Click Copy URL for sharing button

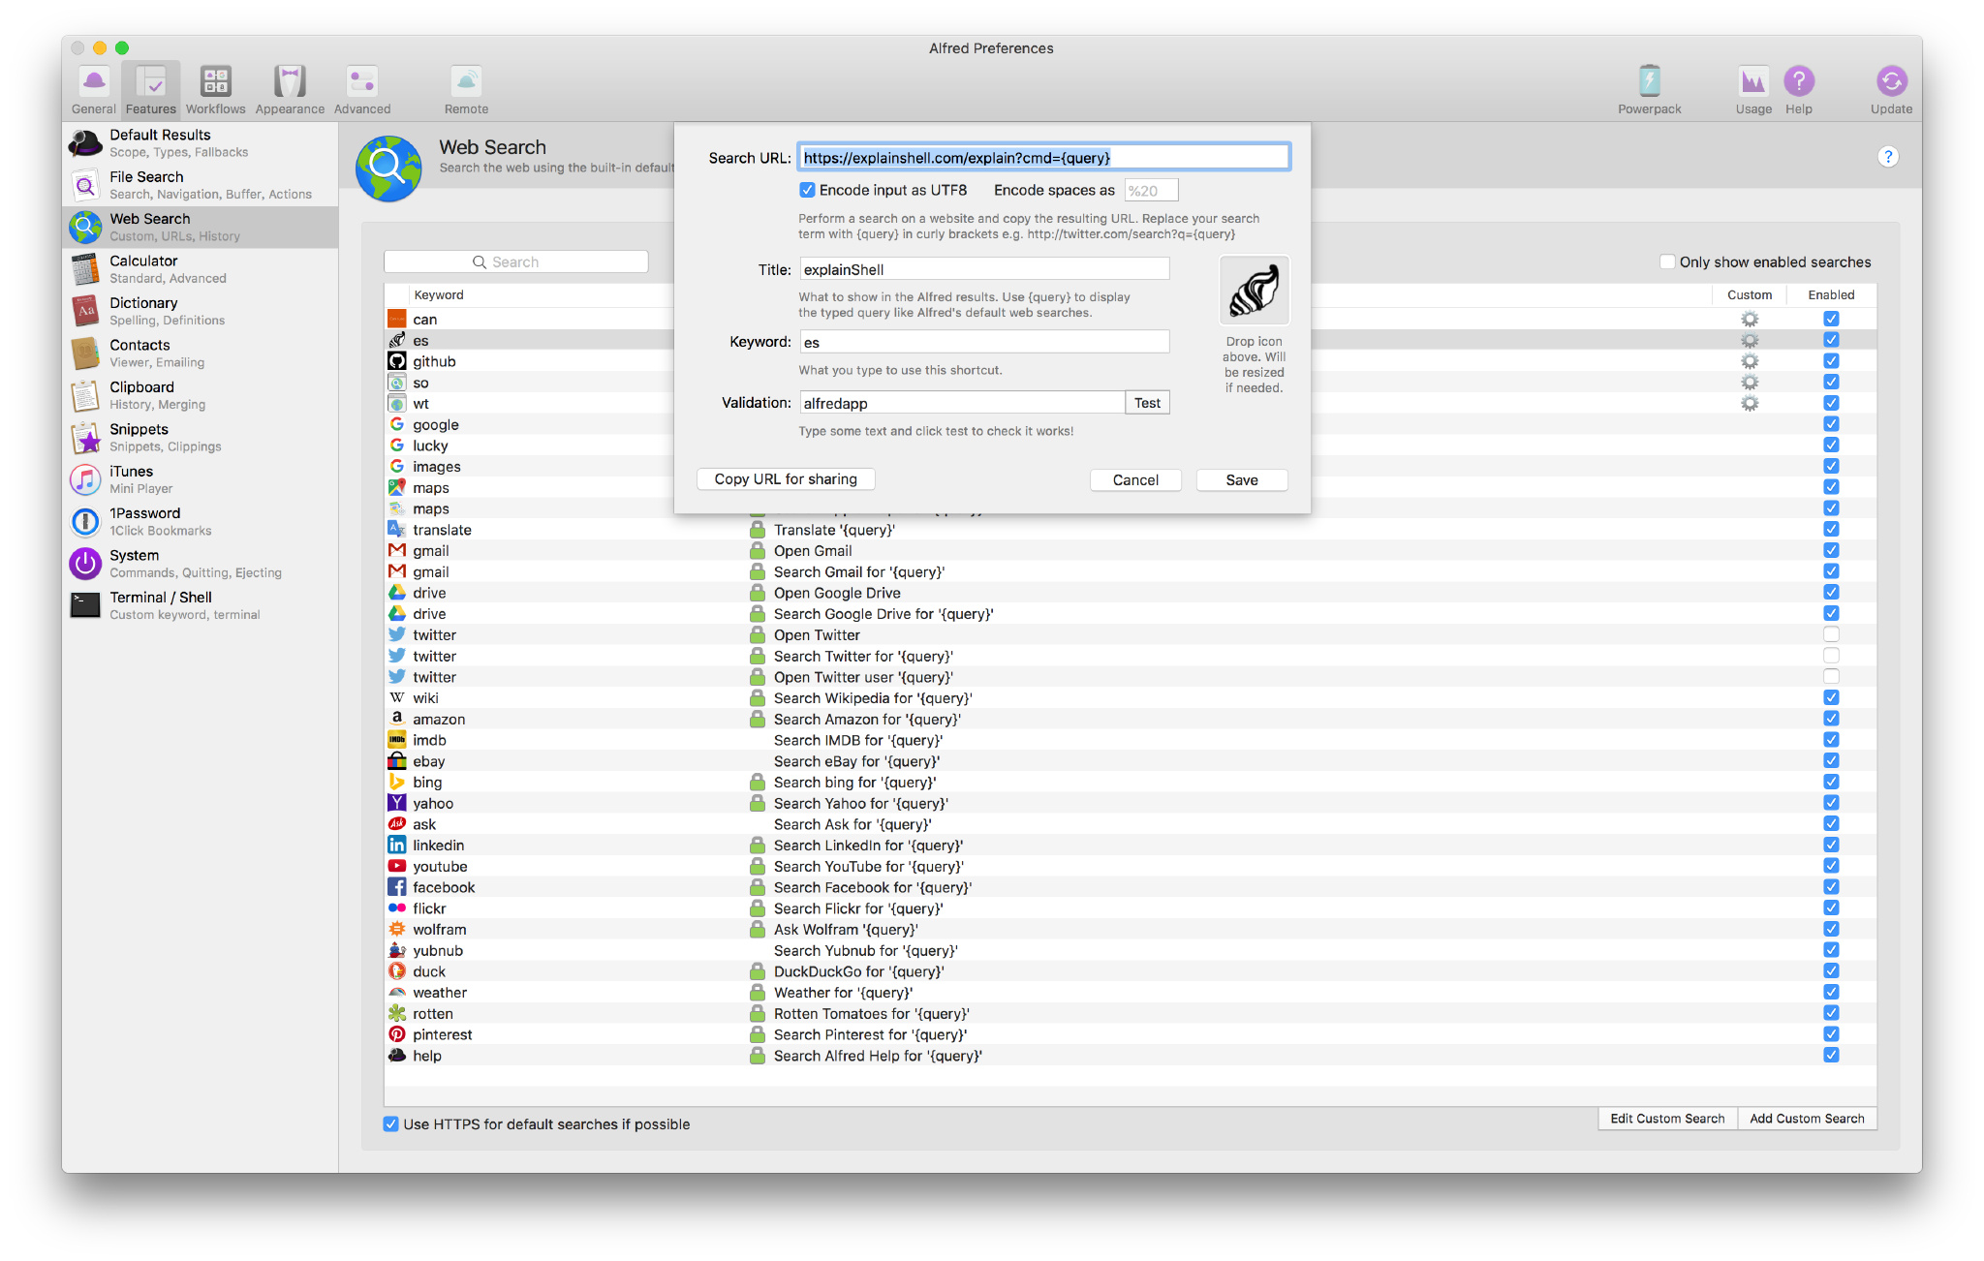click(785, 479)
